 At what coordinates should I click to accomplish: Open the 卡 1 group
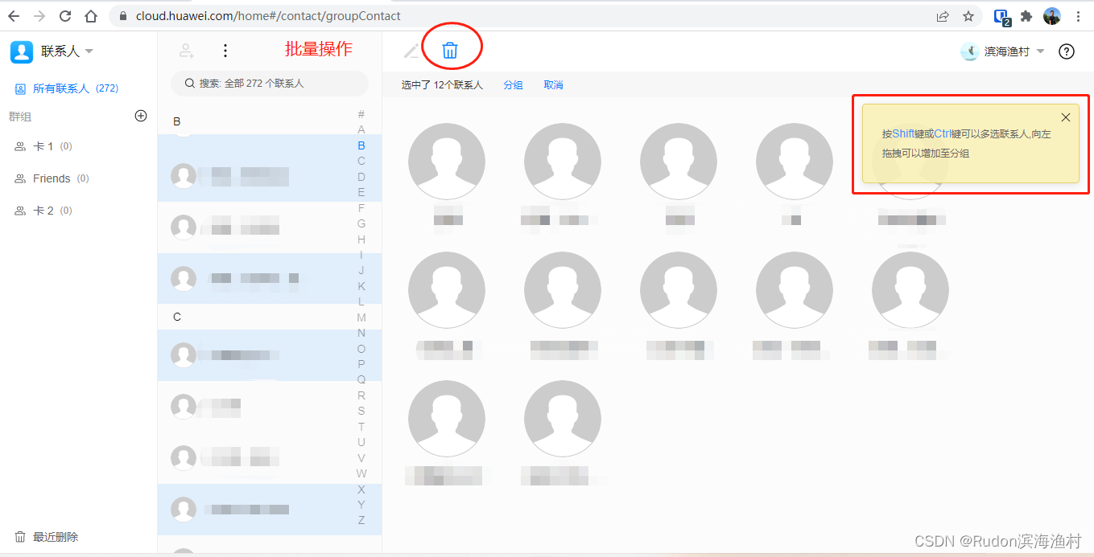click(x=43, y=146)
